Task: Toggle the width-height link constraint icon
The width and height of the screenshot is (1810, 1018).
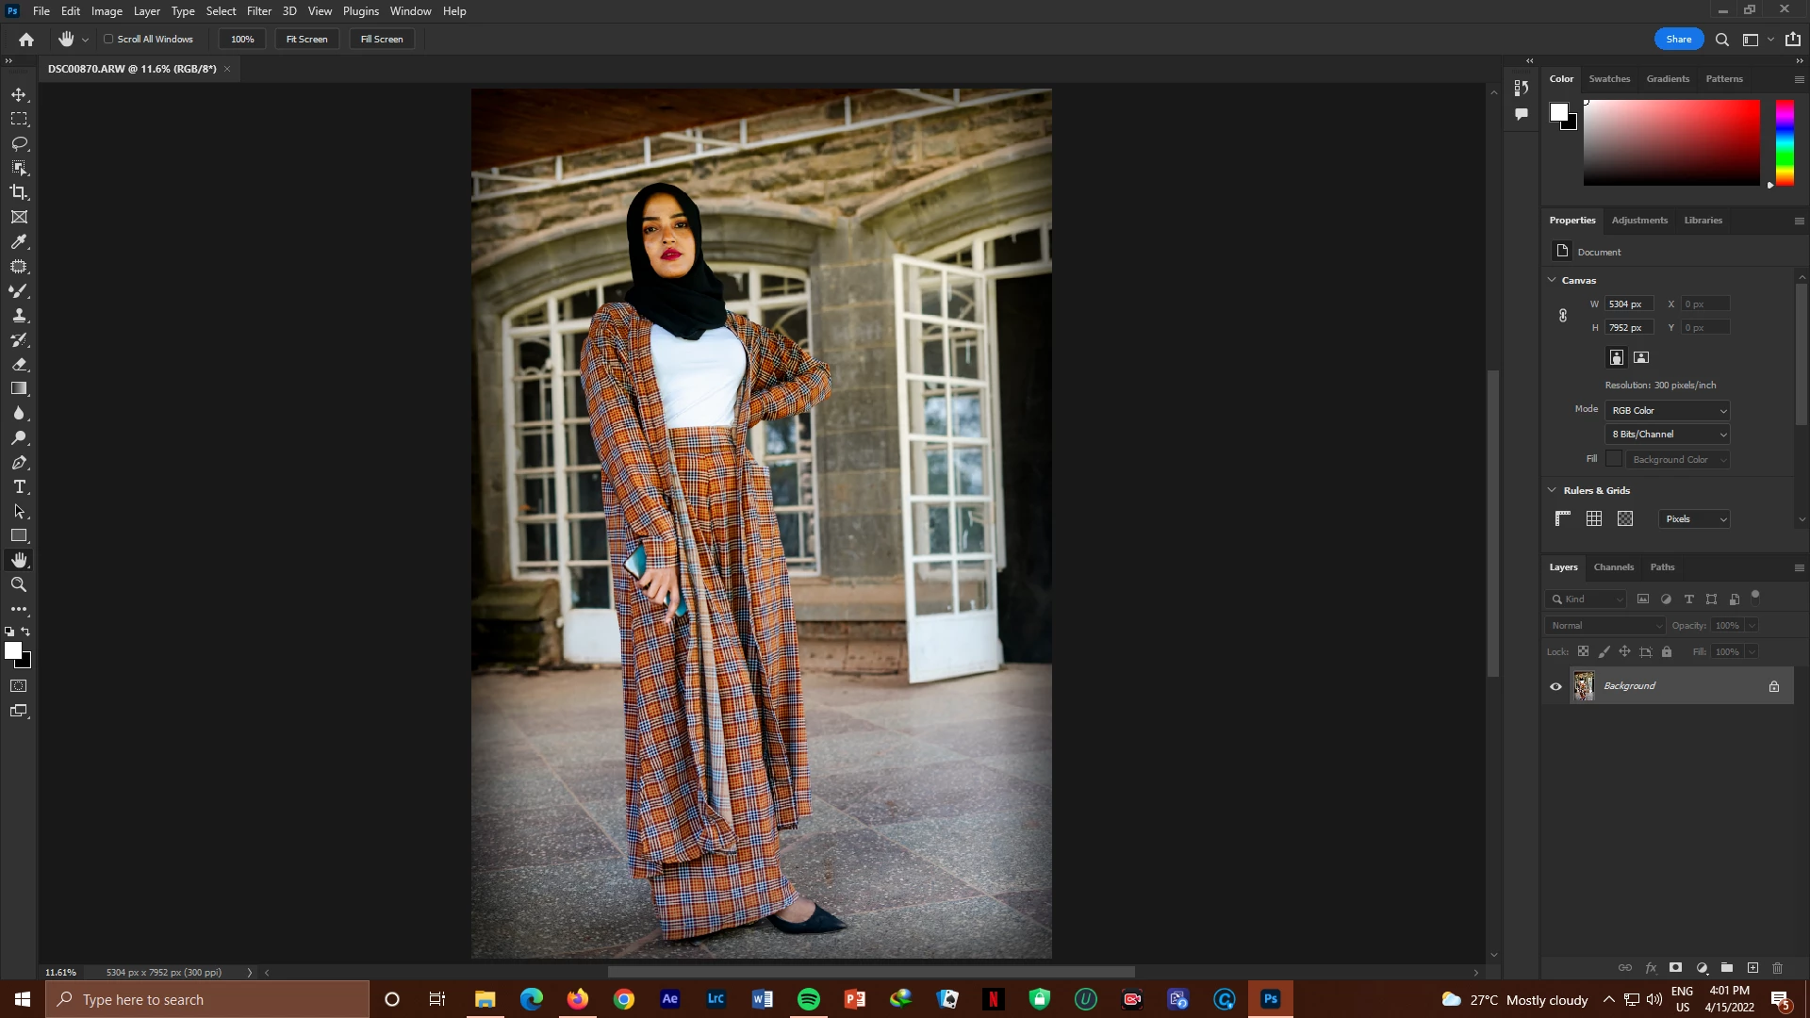Action: [x=1562, y=316]
